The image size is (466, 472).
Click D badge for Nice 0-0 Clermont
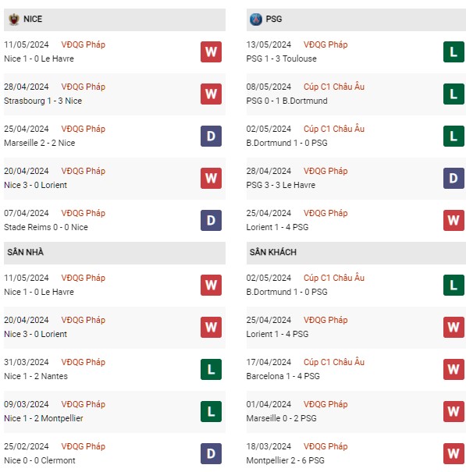point(211,453)
